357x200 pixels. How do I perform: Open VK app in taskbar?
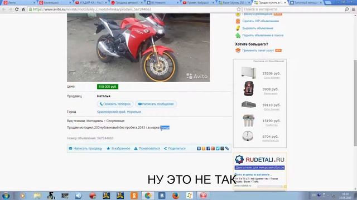pos(162,196)
